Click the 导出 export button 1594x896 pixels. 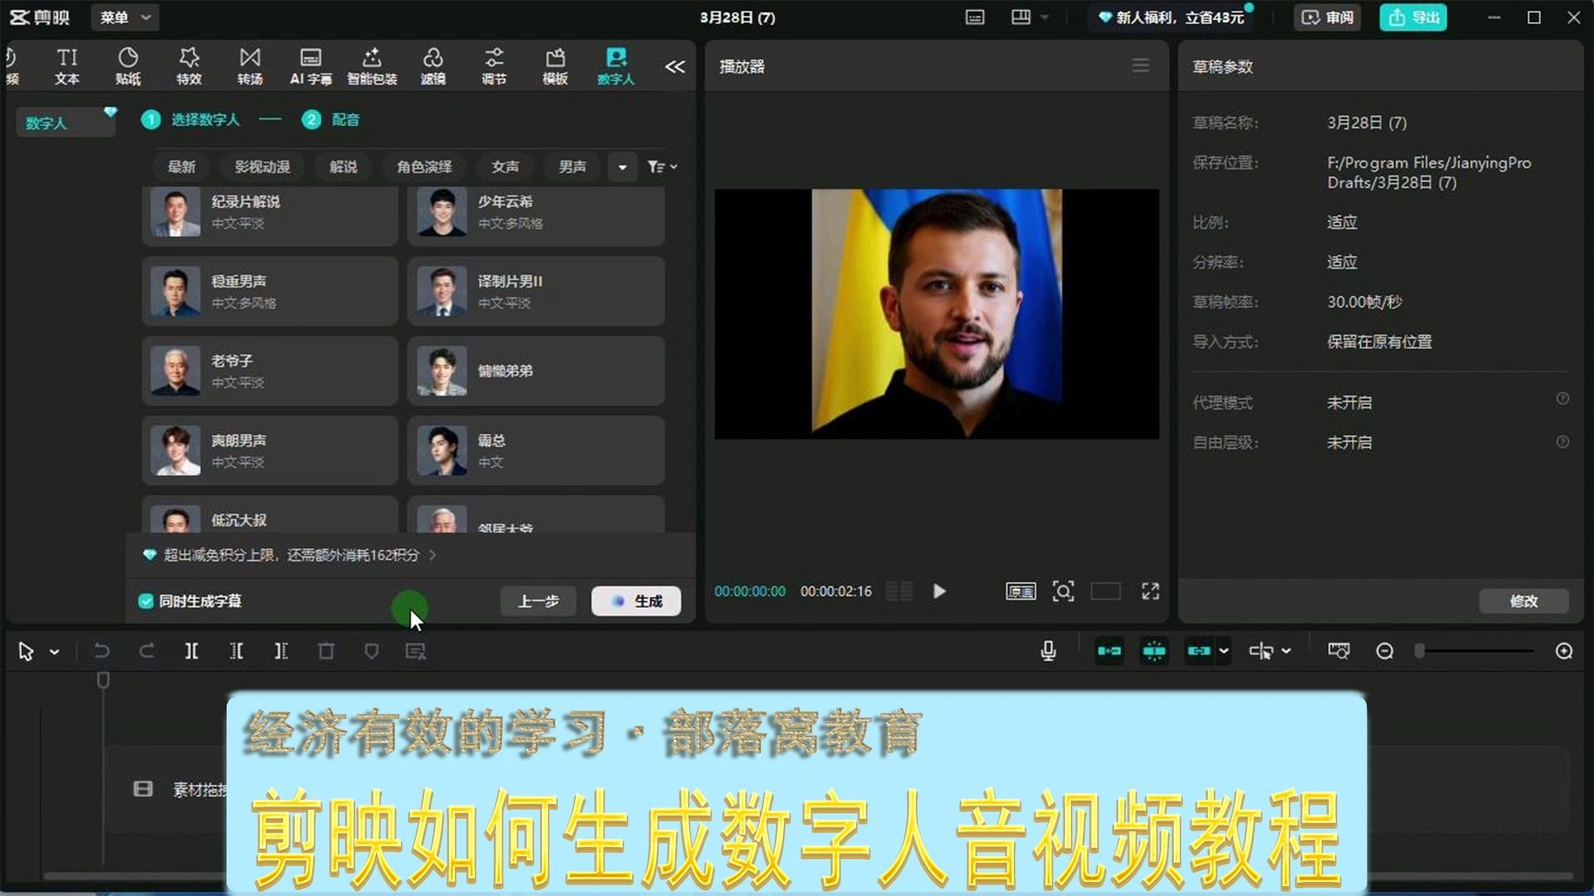pyautogui.click(x=1413, y=17)
